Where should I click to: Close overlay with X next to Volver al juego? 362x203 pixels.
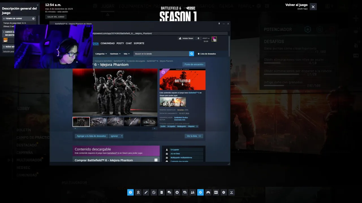[x=313, y=7]
